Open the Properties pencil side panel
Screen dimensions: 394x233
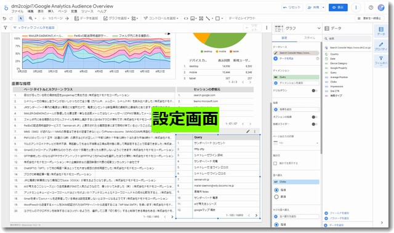[381, 46]
